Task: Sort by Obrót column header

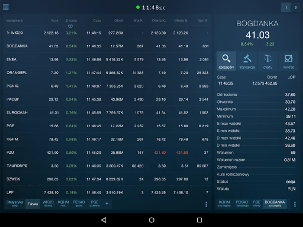Action: (x=119, y=20)
